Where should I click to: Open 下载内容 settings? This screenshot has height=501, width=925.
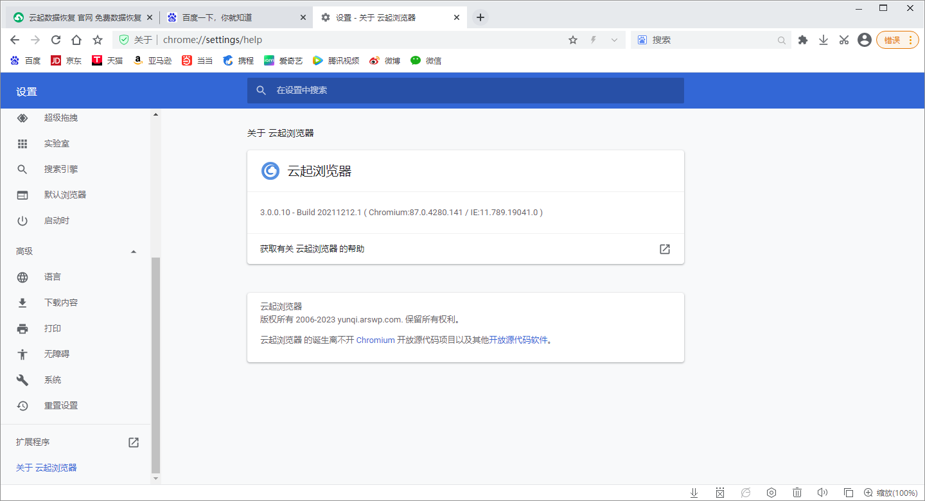[76, 303]
